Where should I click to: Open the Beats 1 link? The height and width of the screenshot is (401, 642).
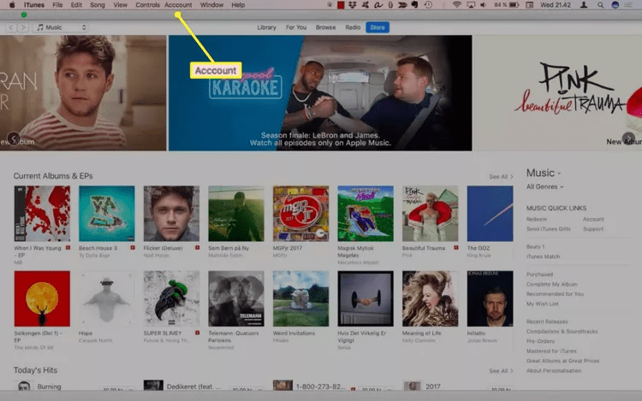535,246
